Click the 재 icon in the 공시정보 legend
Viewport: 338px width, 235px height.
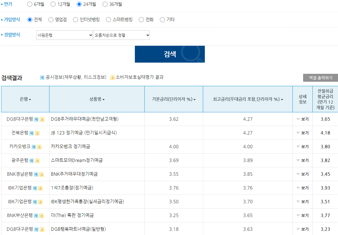coord(42,77)
